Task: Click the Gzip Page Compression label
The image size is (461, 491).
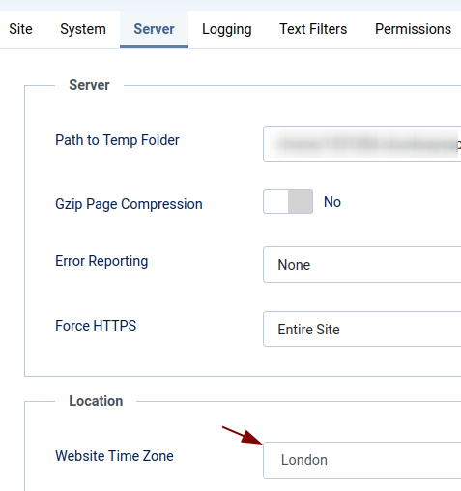Action: (x=129, y=204)
